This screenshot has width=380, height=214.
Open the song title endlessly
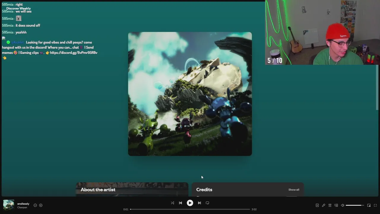coord(23,204)
